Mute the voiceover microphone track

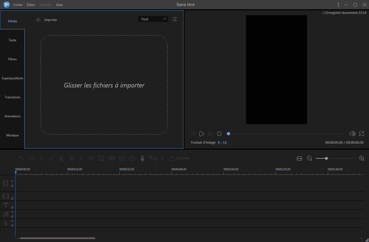click(12, 221)
